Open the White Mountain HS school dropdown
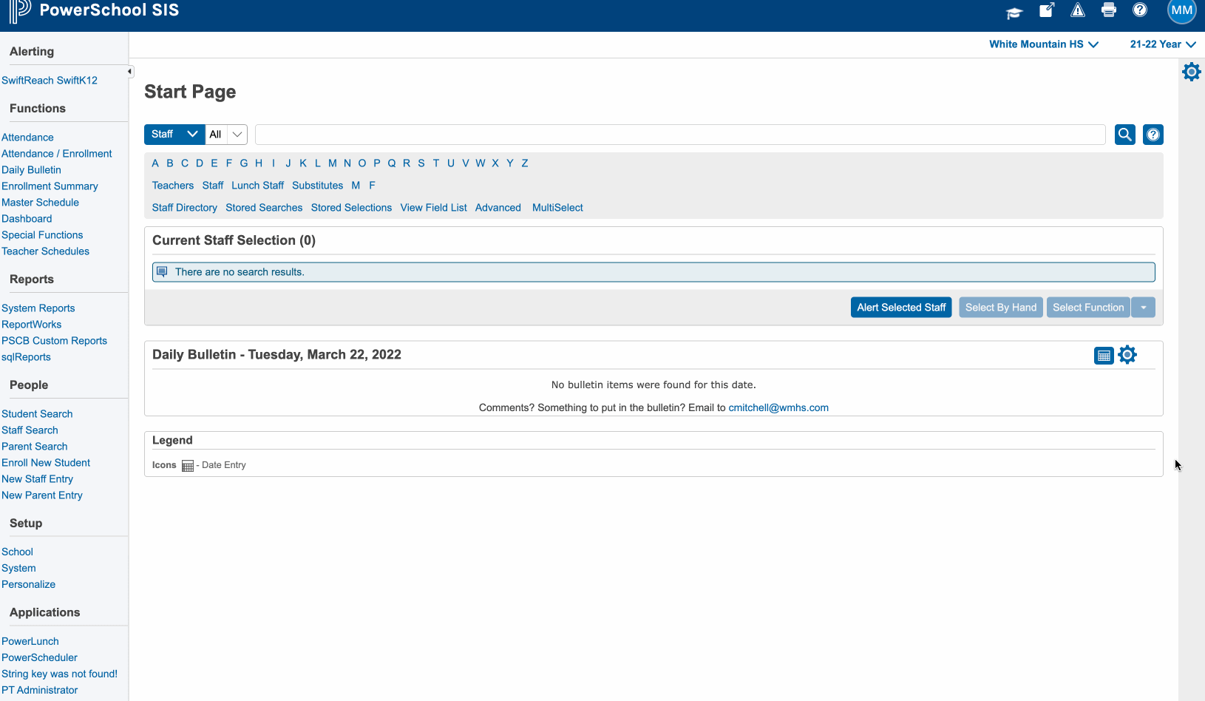The width and height of the screenshot is (1205, 701). point(1044,44)
